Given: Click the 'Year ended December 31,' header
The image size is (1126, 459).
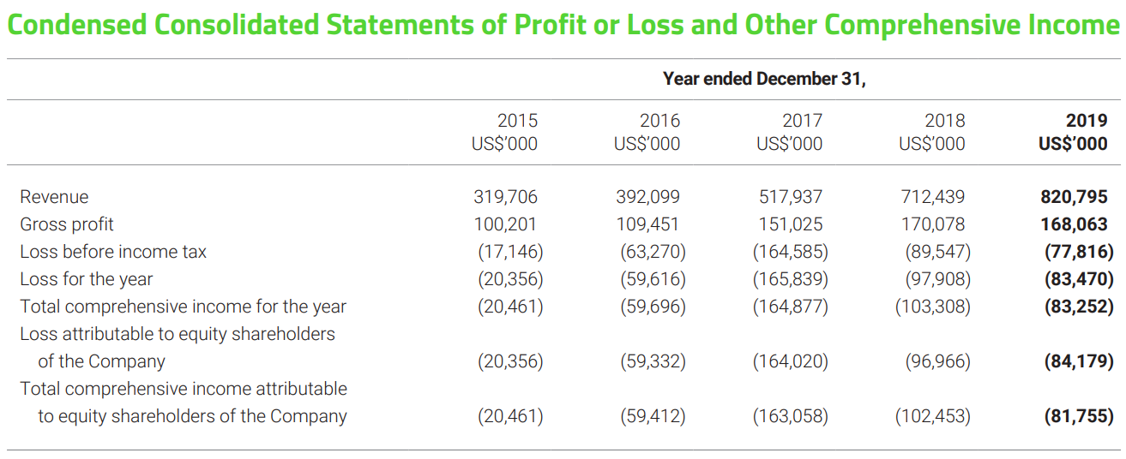Looking at the screenshot, I should pos(764,79).
